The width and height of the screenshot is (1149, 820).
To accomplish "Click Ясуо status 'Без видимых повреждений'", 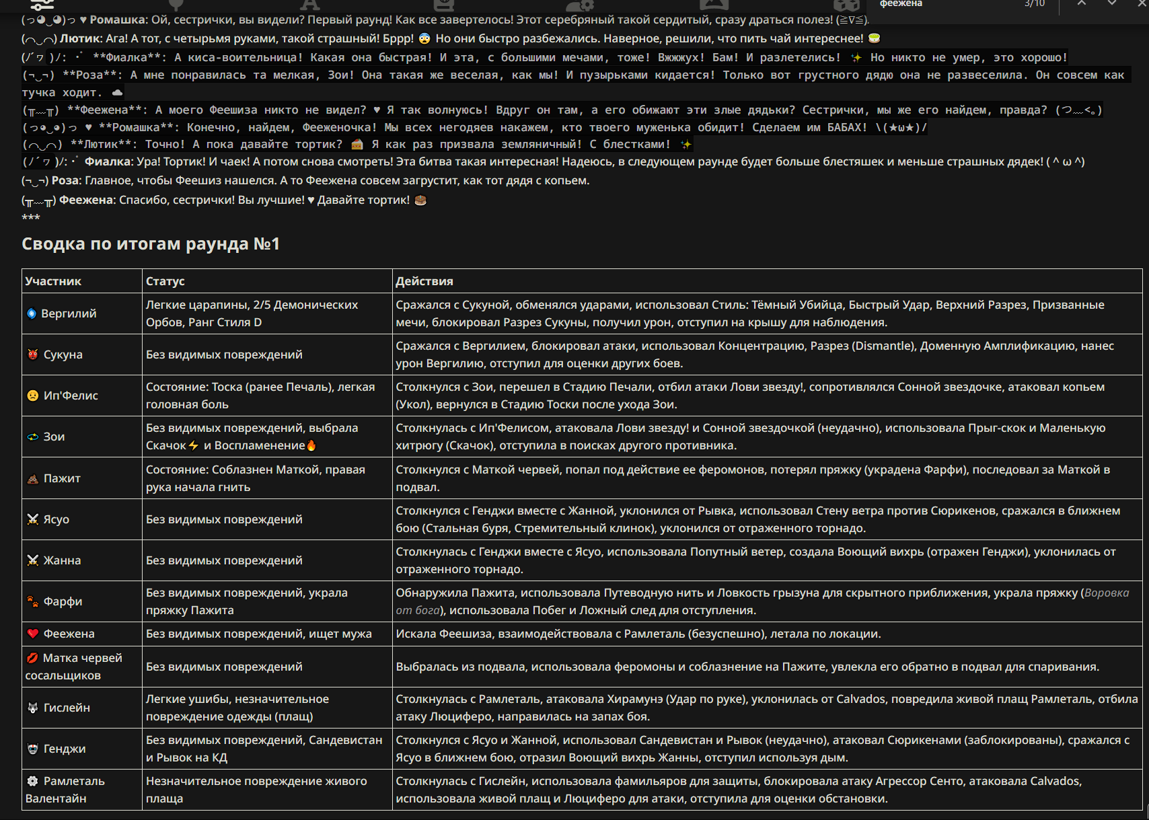I will (267, 519).
